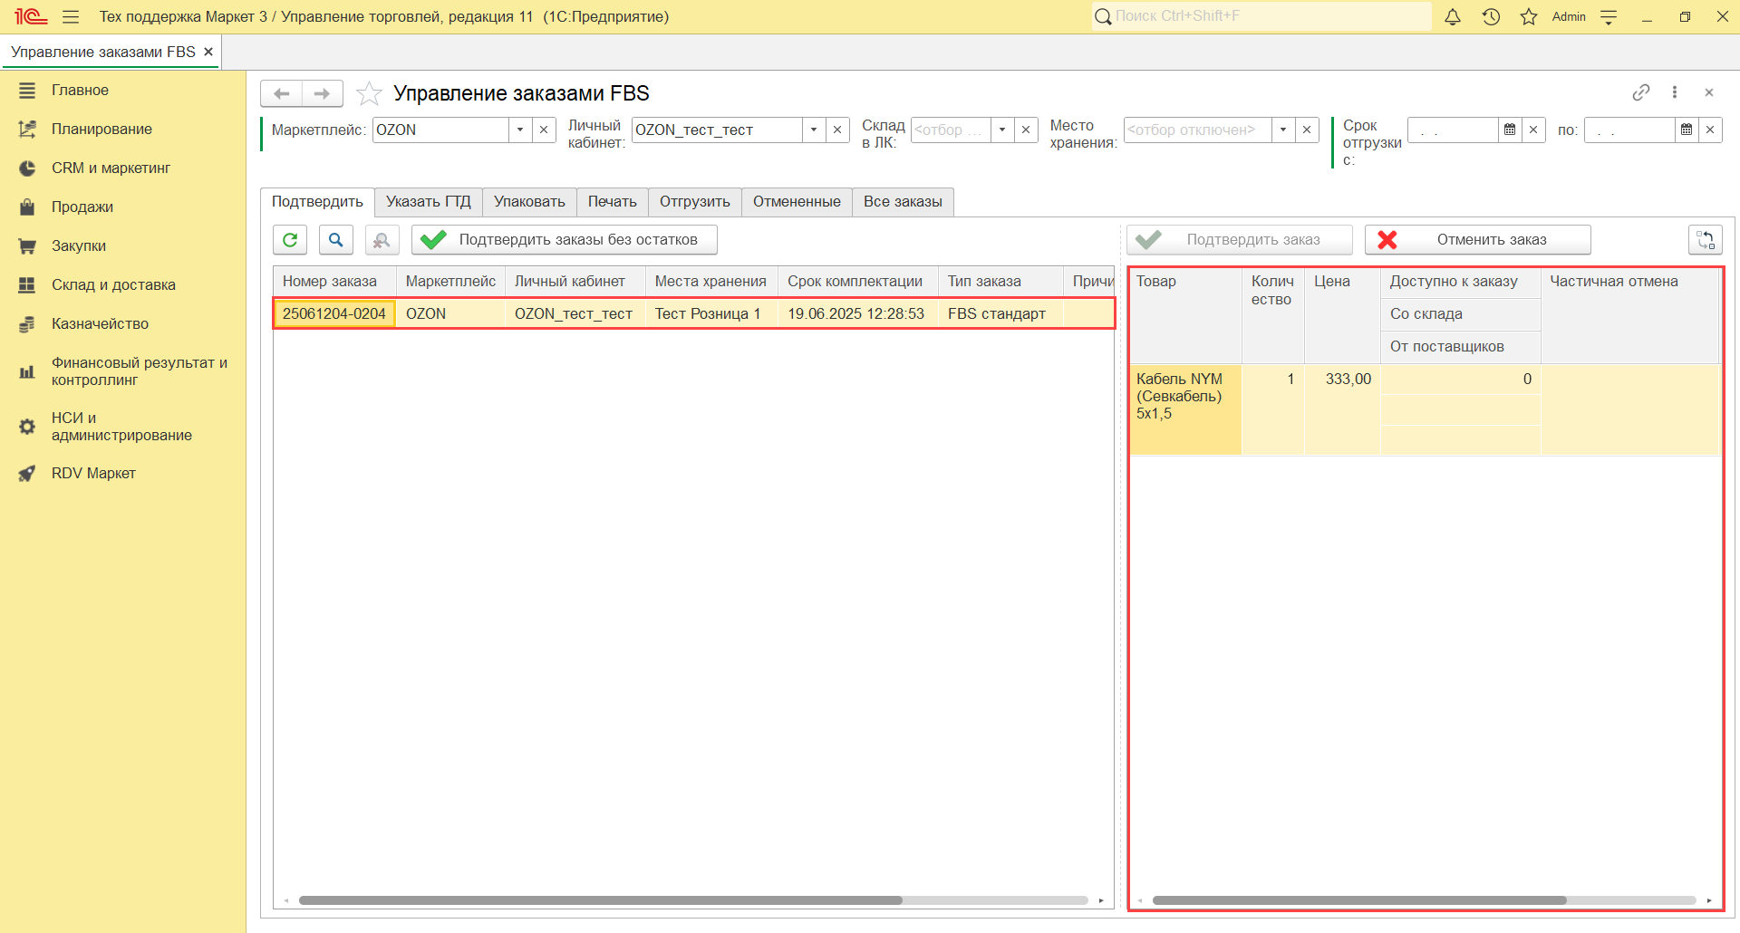Click the cancel search icon
1740x933 pixels.
[382, 240]
